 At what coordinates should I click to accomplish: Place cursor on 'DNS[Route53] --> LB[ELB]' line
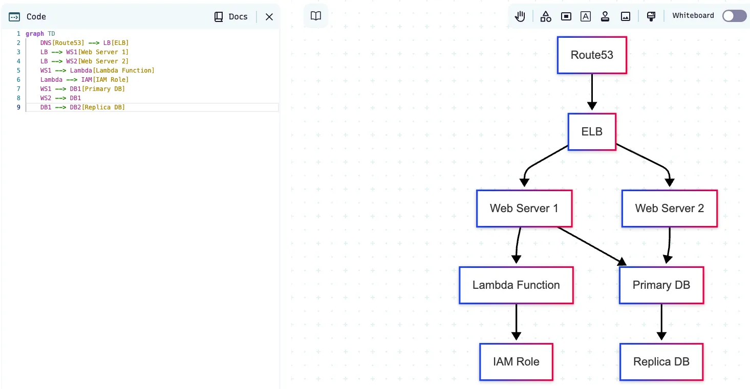pyautogui.click(x=84, y=43)
